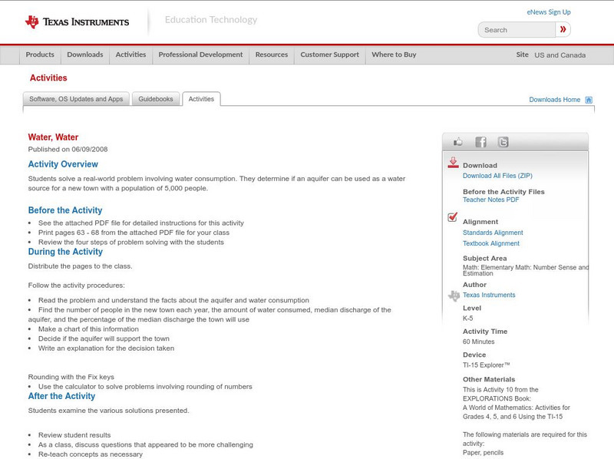This screenshot has height=459, width=614.
Task: Click inside the Search input field
Action: (514, 29)
